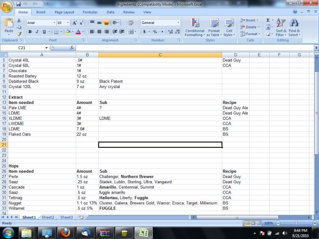Open the Delete cells dropdown

coord(259,27)
